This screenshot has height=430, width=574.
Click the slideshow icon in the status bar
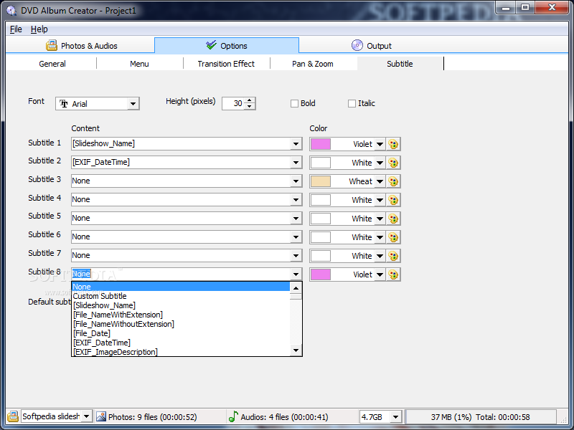13,416
